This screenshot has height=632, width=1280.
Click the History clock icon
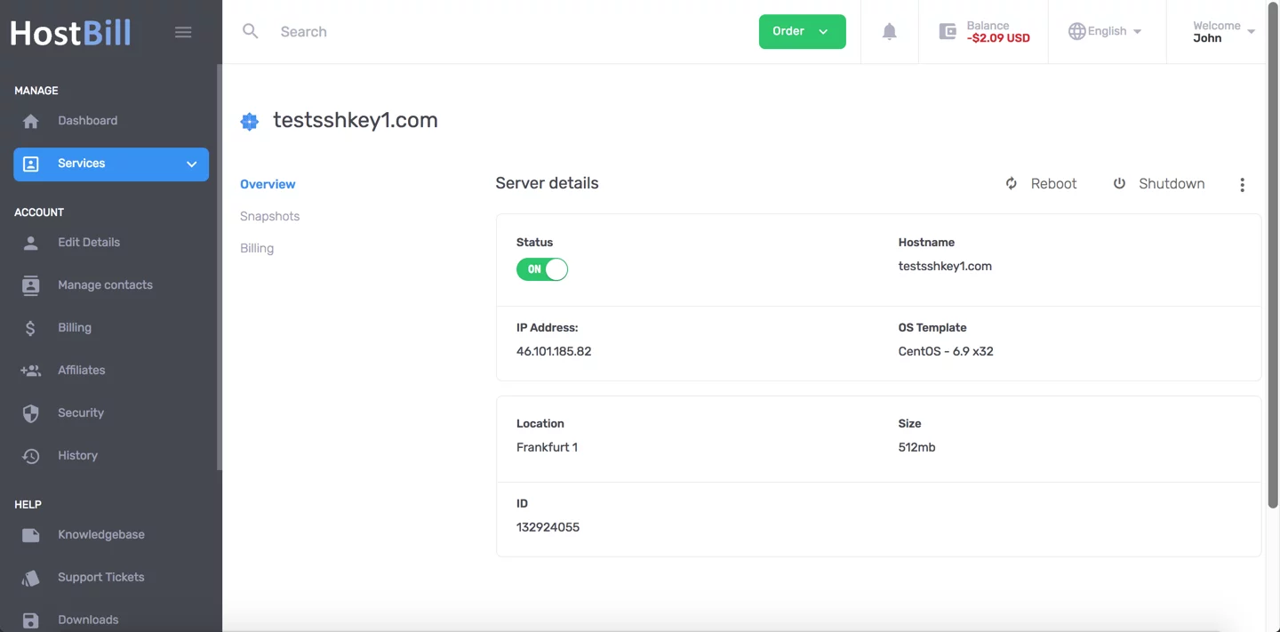click(x=31, y=456)
